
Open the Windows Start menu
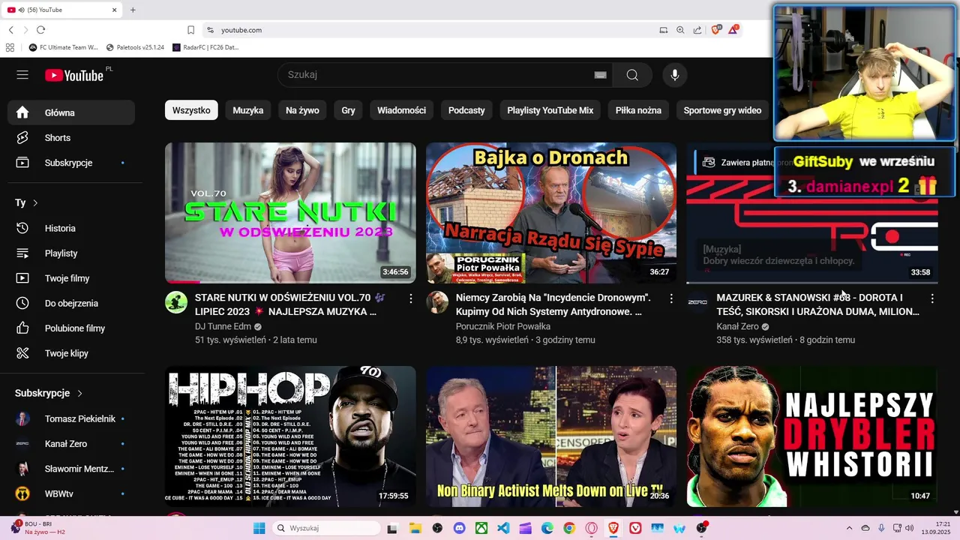pos(259,528)
